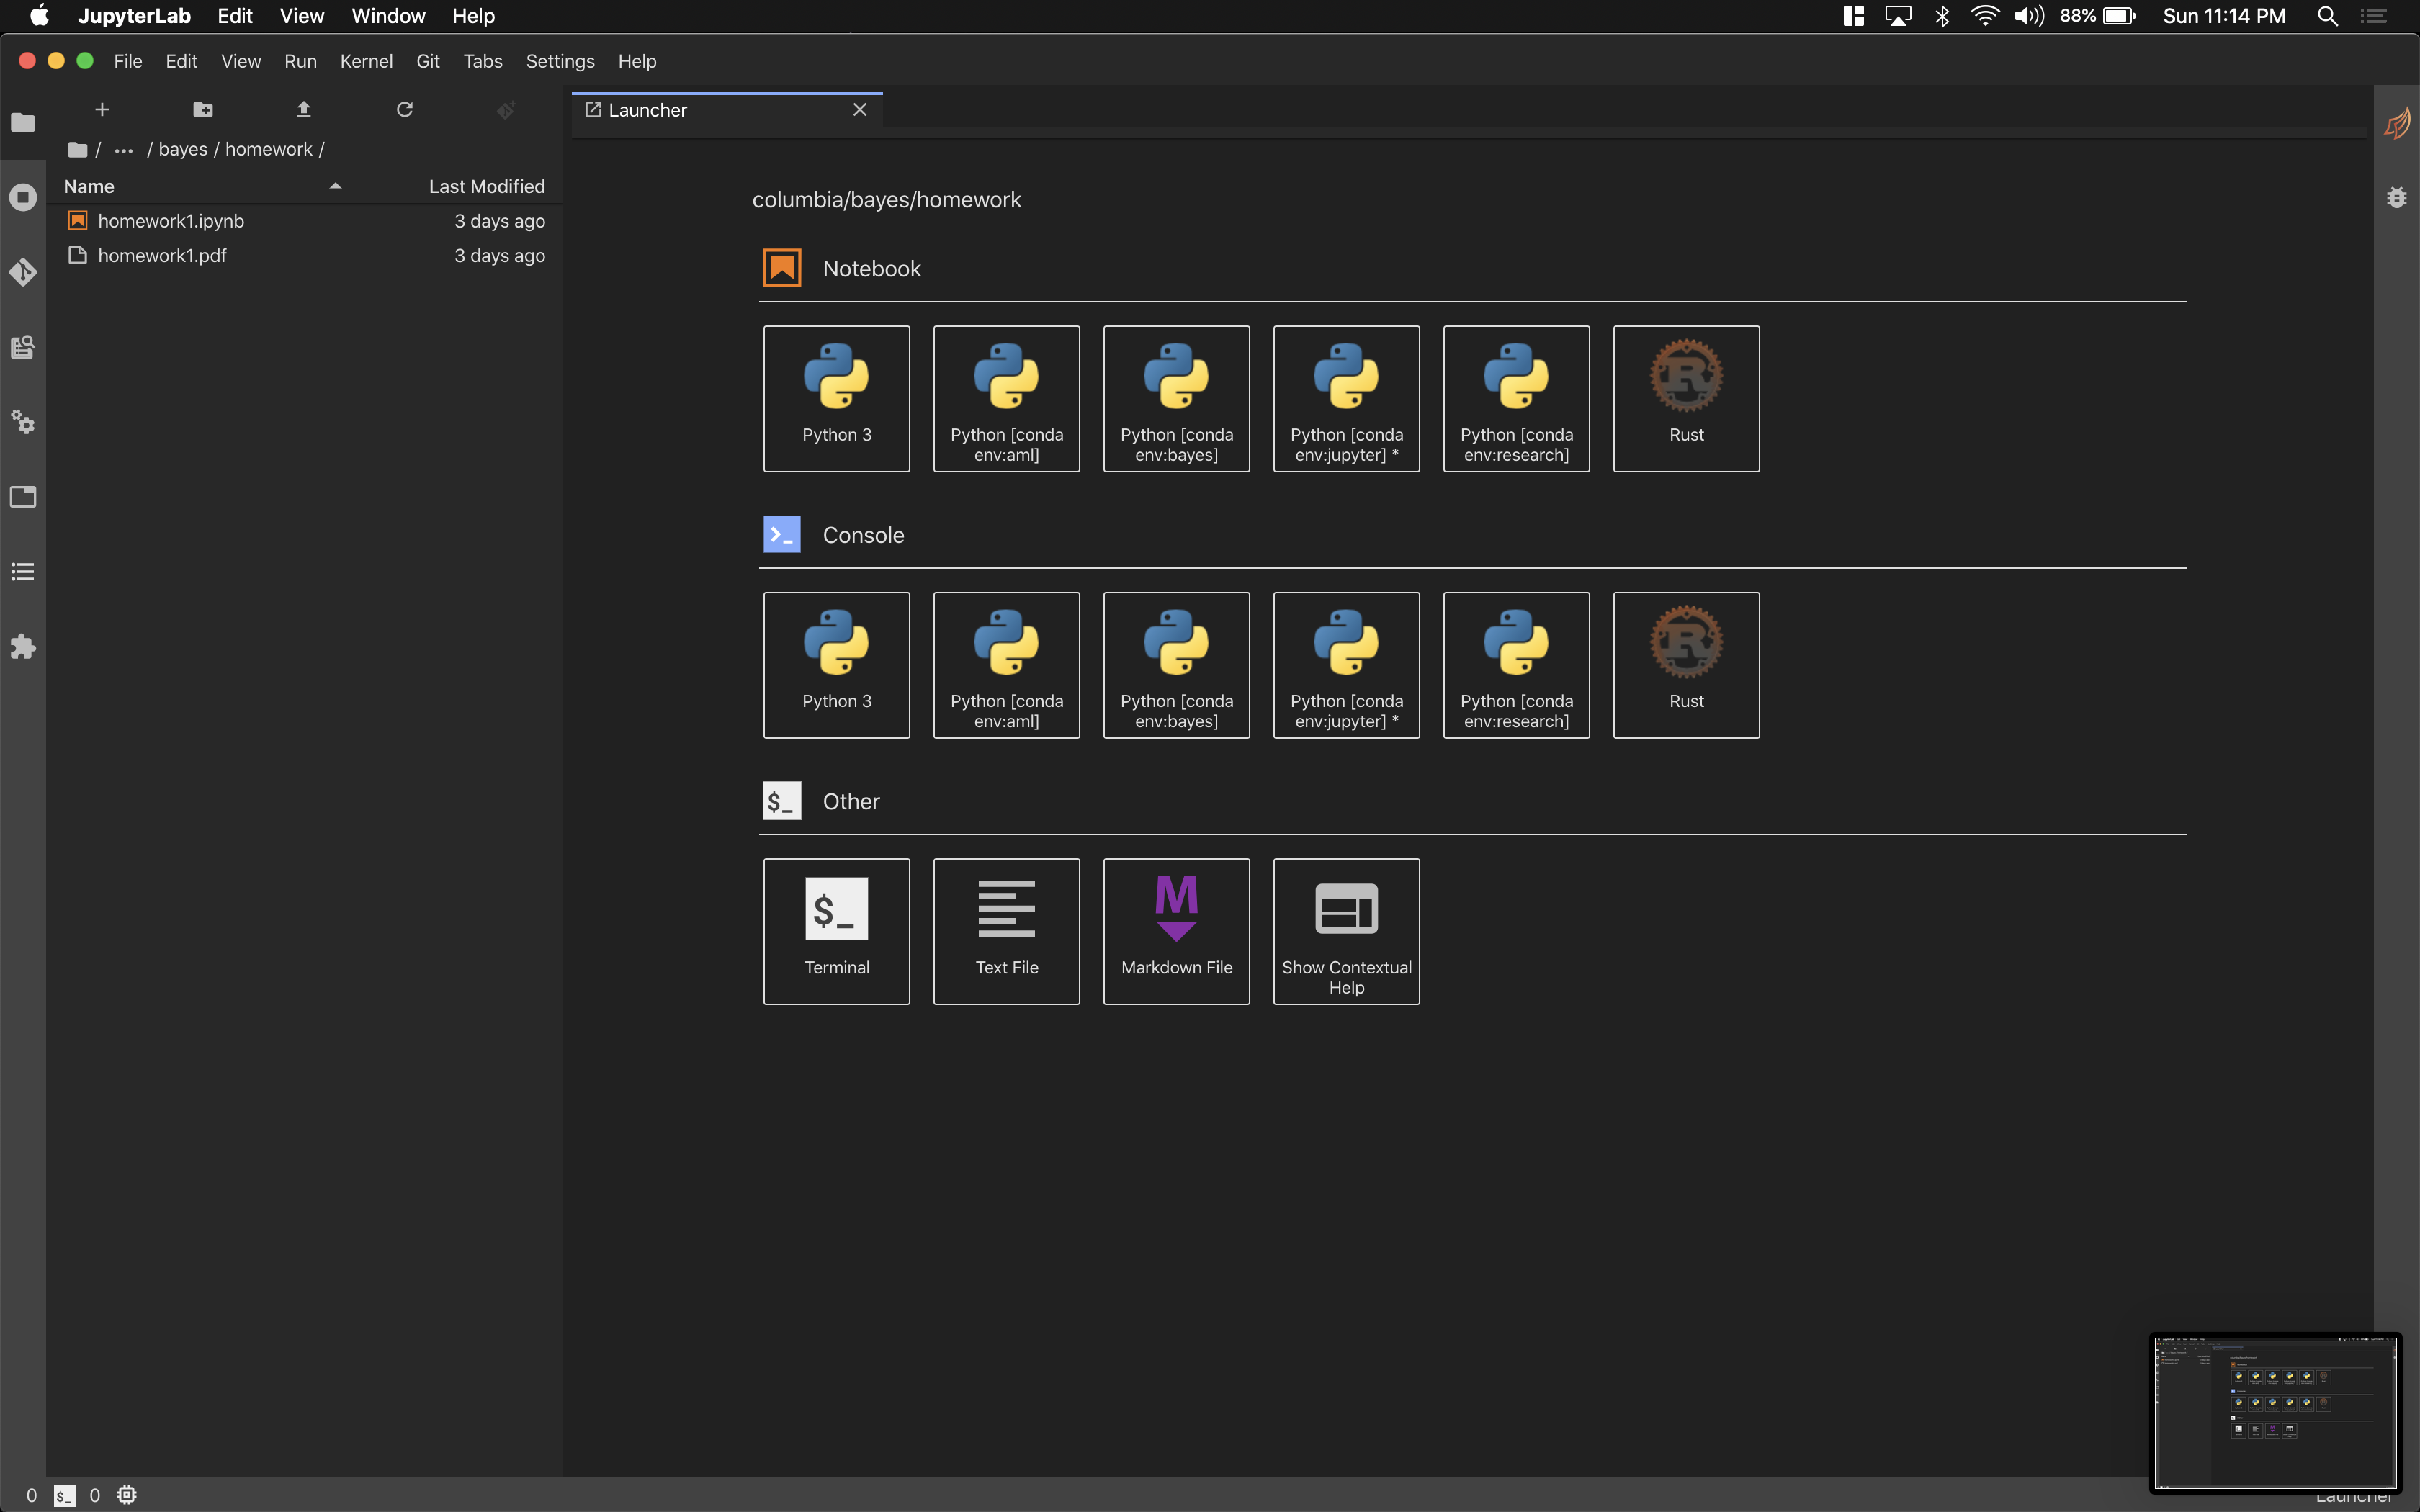Open the Debugger bug icon in right sidebar
This screenshot has height=1512, width=2420.
click(2397, 197)
